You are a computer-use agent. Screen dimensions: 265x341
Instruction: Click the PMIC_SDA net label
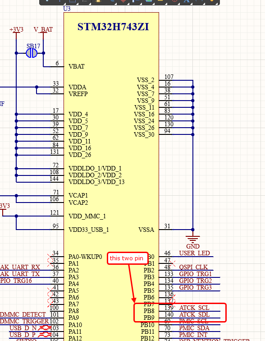(x=194, y=328)
